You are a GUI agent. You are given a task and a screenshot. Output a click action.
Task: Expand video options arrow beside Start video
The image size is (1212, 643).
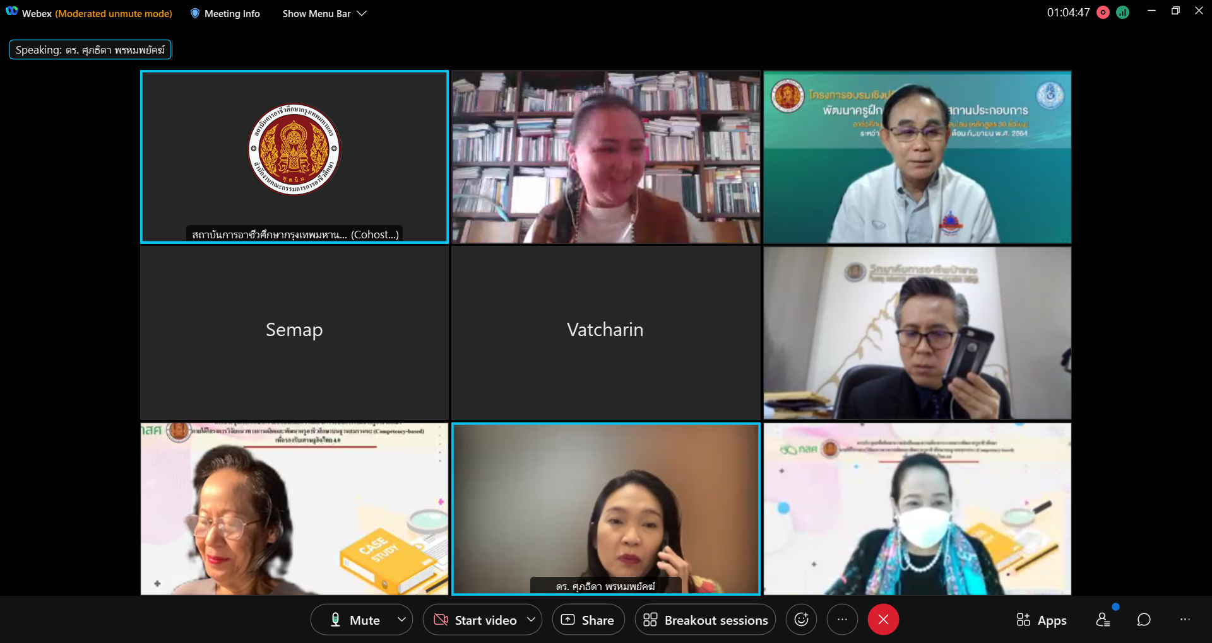[x=532, y=620]
